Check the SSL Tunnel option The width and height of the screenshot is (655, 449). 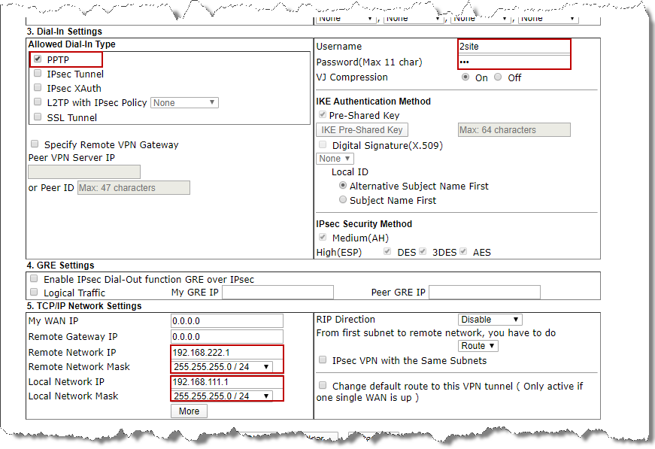[x=38, y=117]
